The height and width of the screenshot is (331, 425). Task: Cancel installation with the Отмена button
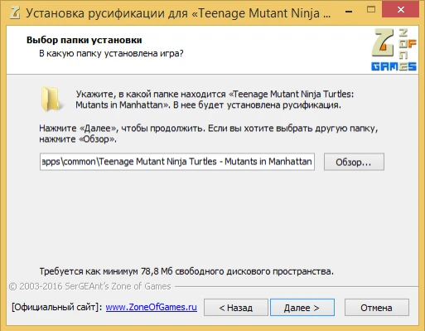[377, 308]
